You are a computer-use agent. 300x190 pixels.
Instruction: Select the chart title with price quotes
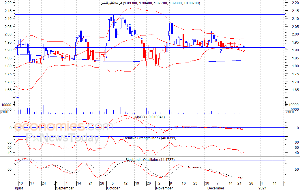150,3
